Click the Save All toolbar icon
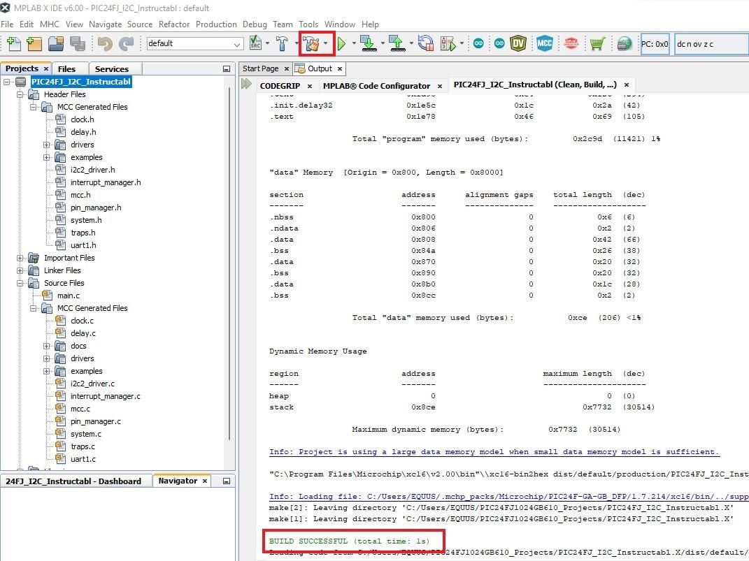 [78, 44]
